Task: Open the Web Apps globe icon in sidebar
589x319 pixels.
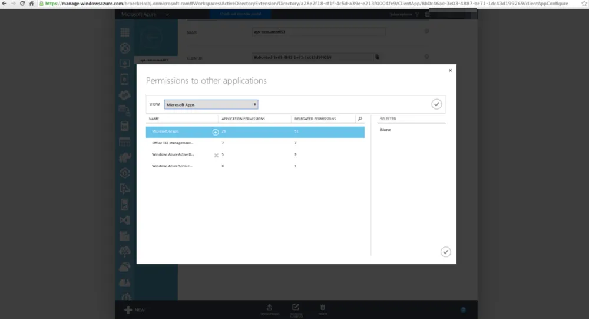Action: point(125,48)
